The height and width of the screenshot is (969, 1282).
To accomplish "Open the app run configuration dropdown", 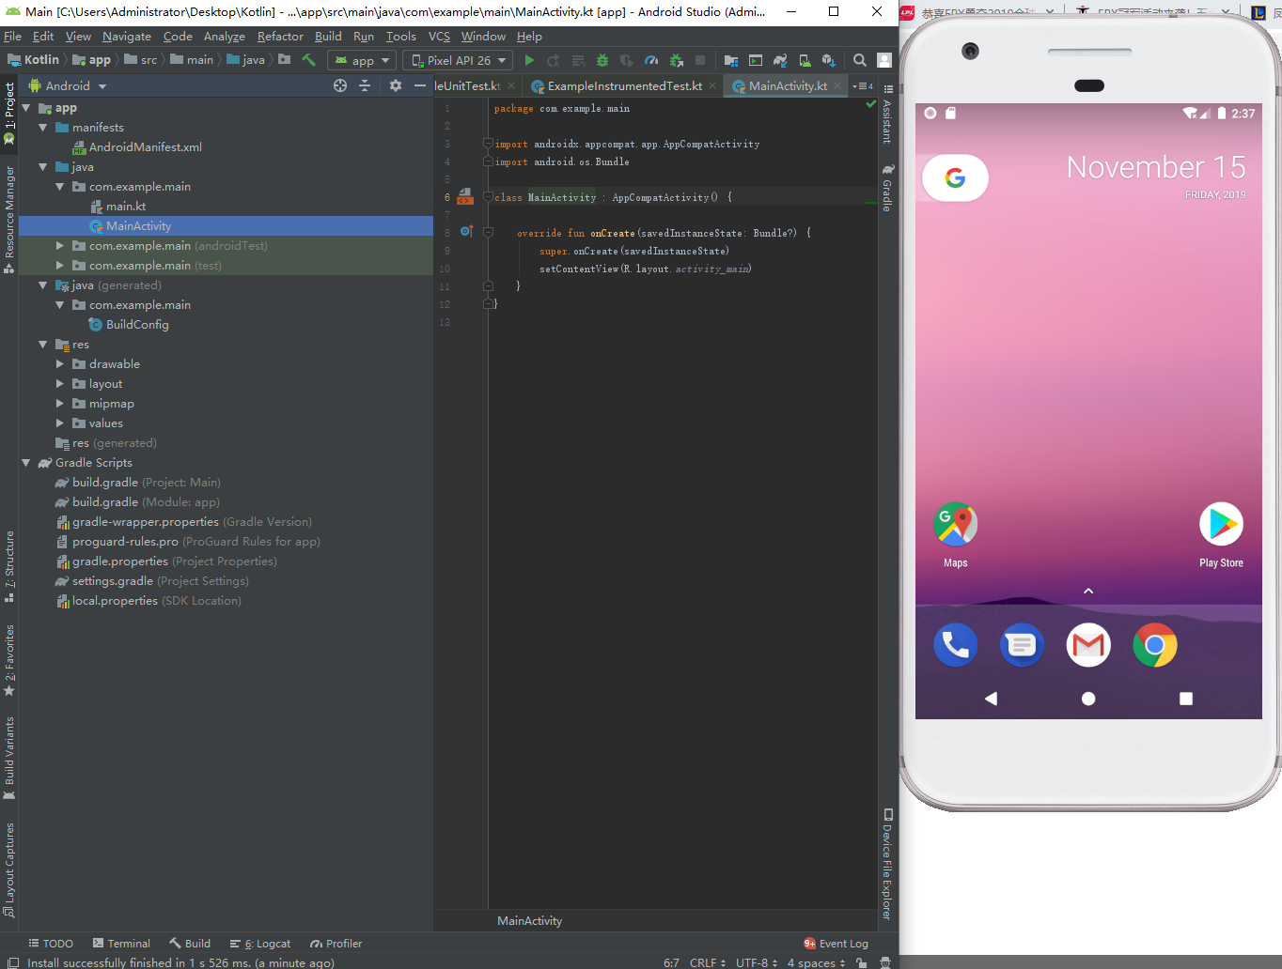I will [362, 60].
